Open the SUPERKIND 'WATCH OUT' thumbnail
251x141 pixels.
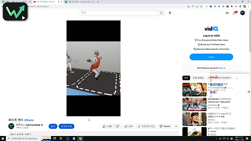(195, 104)
